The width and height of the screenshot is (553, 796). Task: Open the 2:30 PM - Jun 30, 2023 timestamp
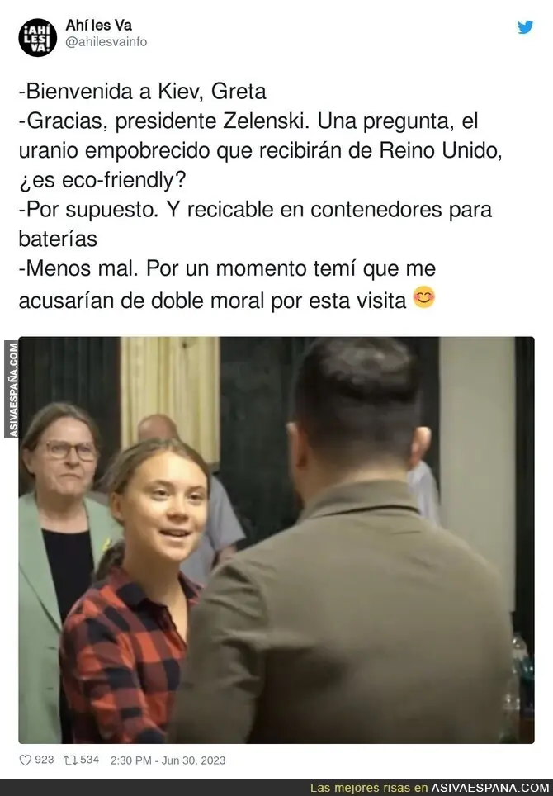[x=168, y=760]
